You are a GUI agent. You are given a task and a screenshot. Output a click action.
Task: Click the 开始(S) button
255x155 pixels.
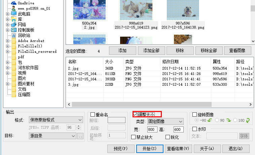tap(150, 149)
